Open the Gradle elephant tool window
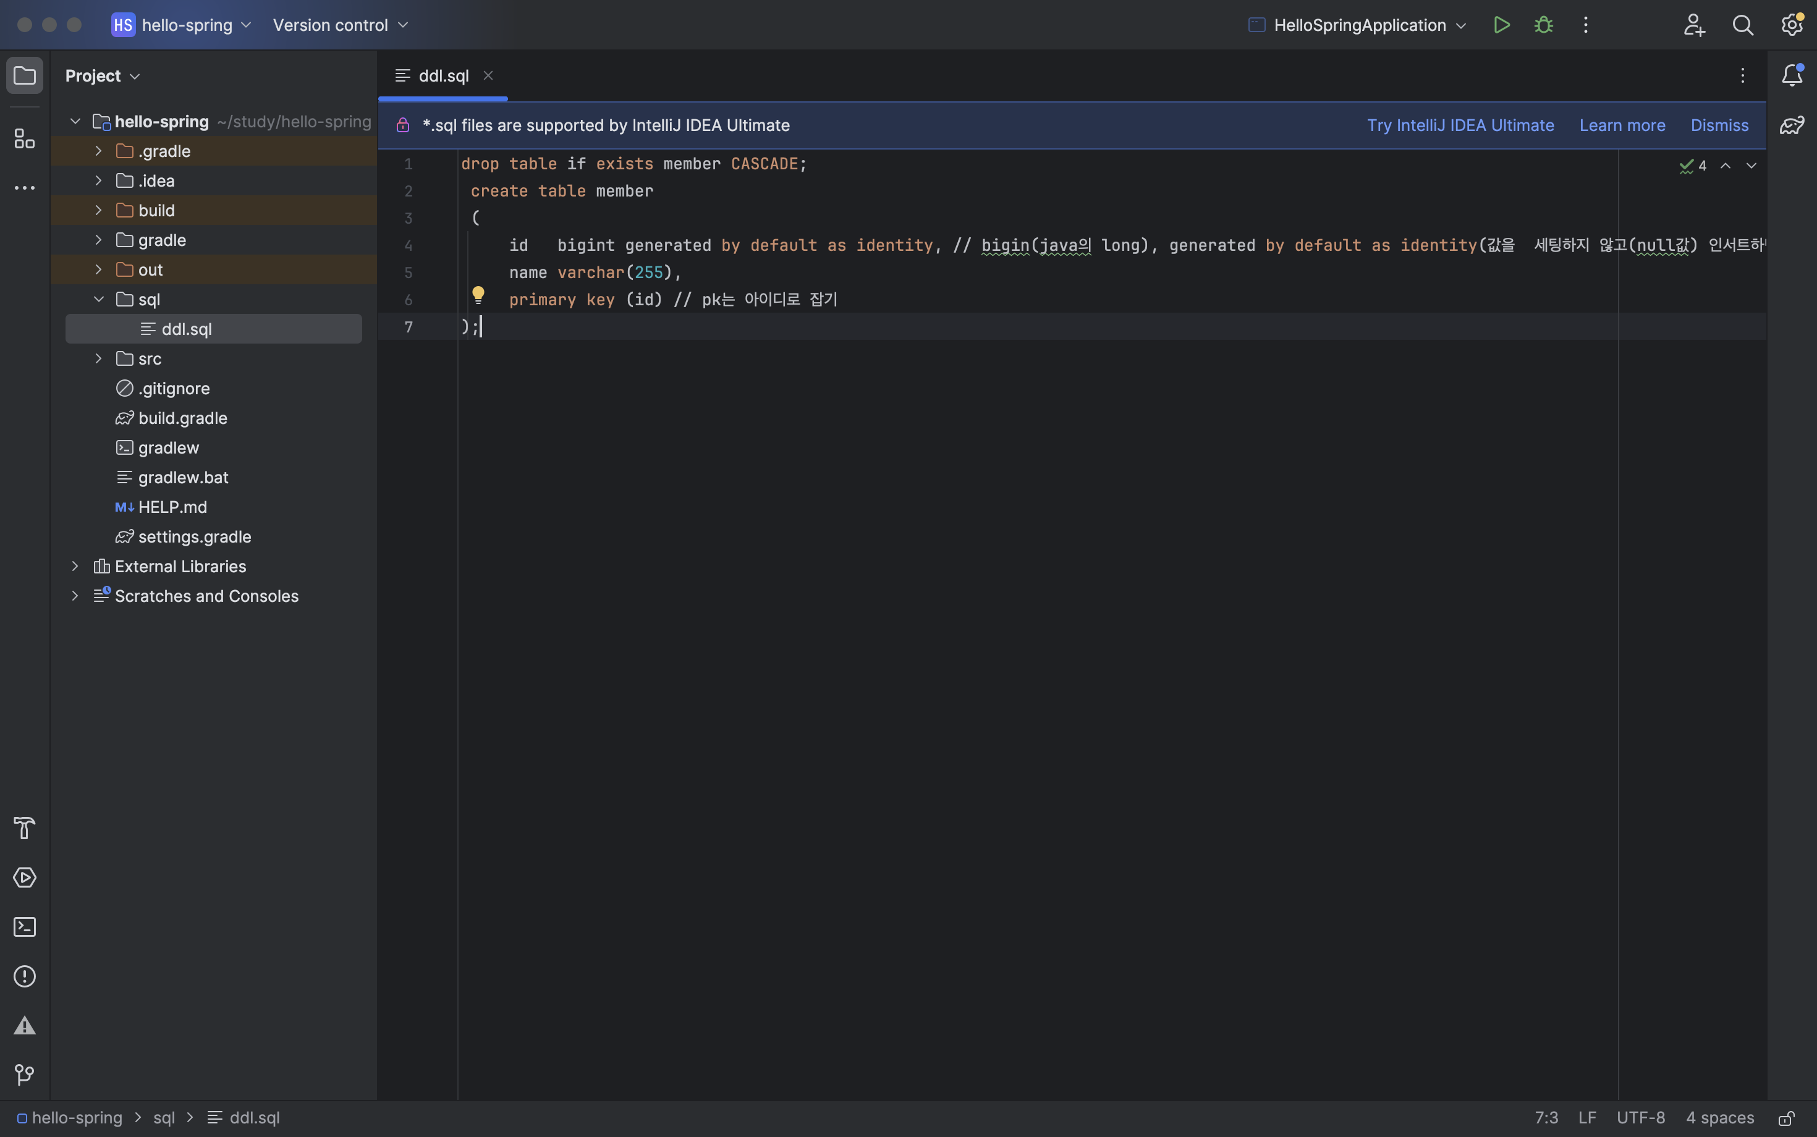This screenshot has height=1137, width=1817. [1792, 125]
